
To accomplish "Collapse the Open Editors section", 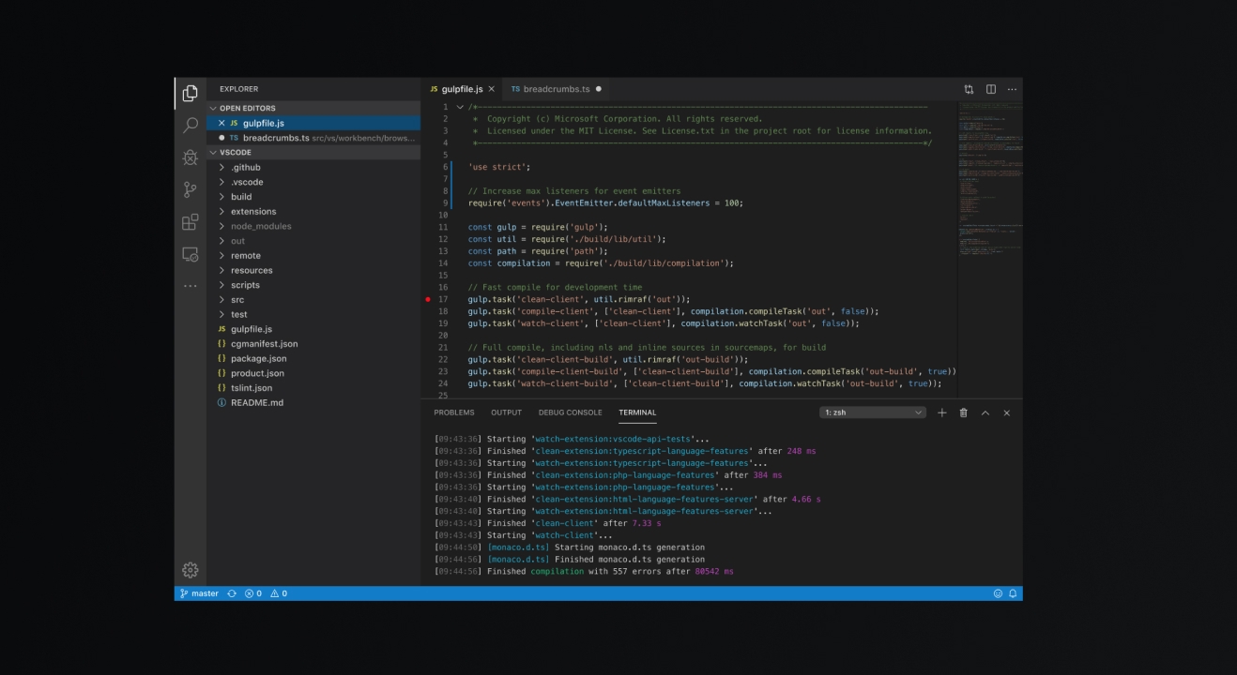I will pyautogui.click(x=248, y=108).
